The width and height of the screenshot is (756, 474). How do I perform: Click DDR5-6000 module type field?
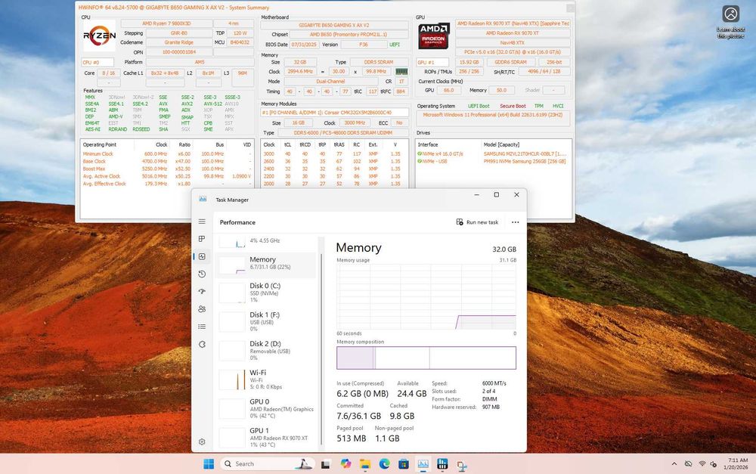tap(342, 132)
